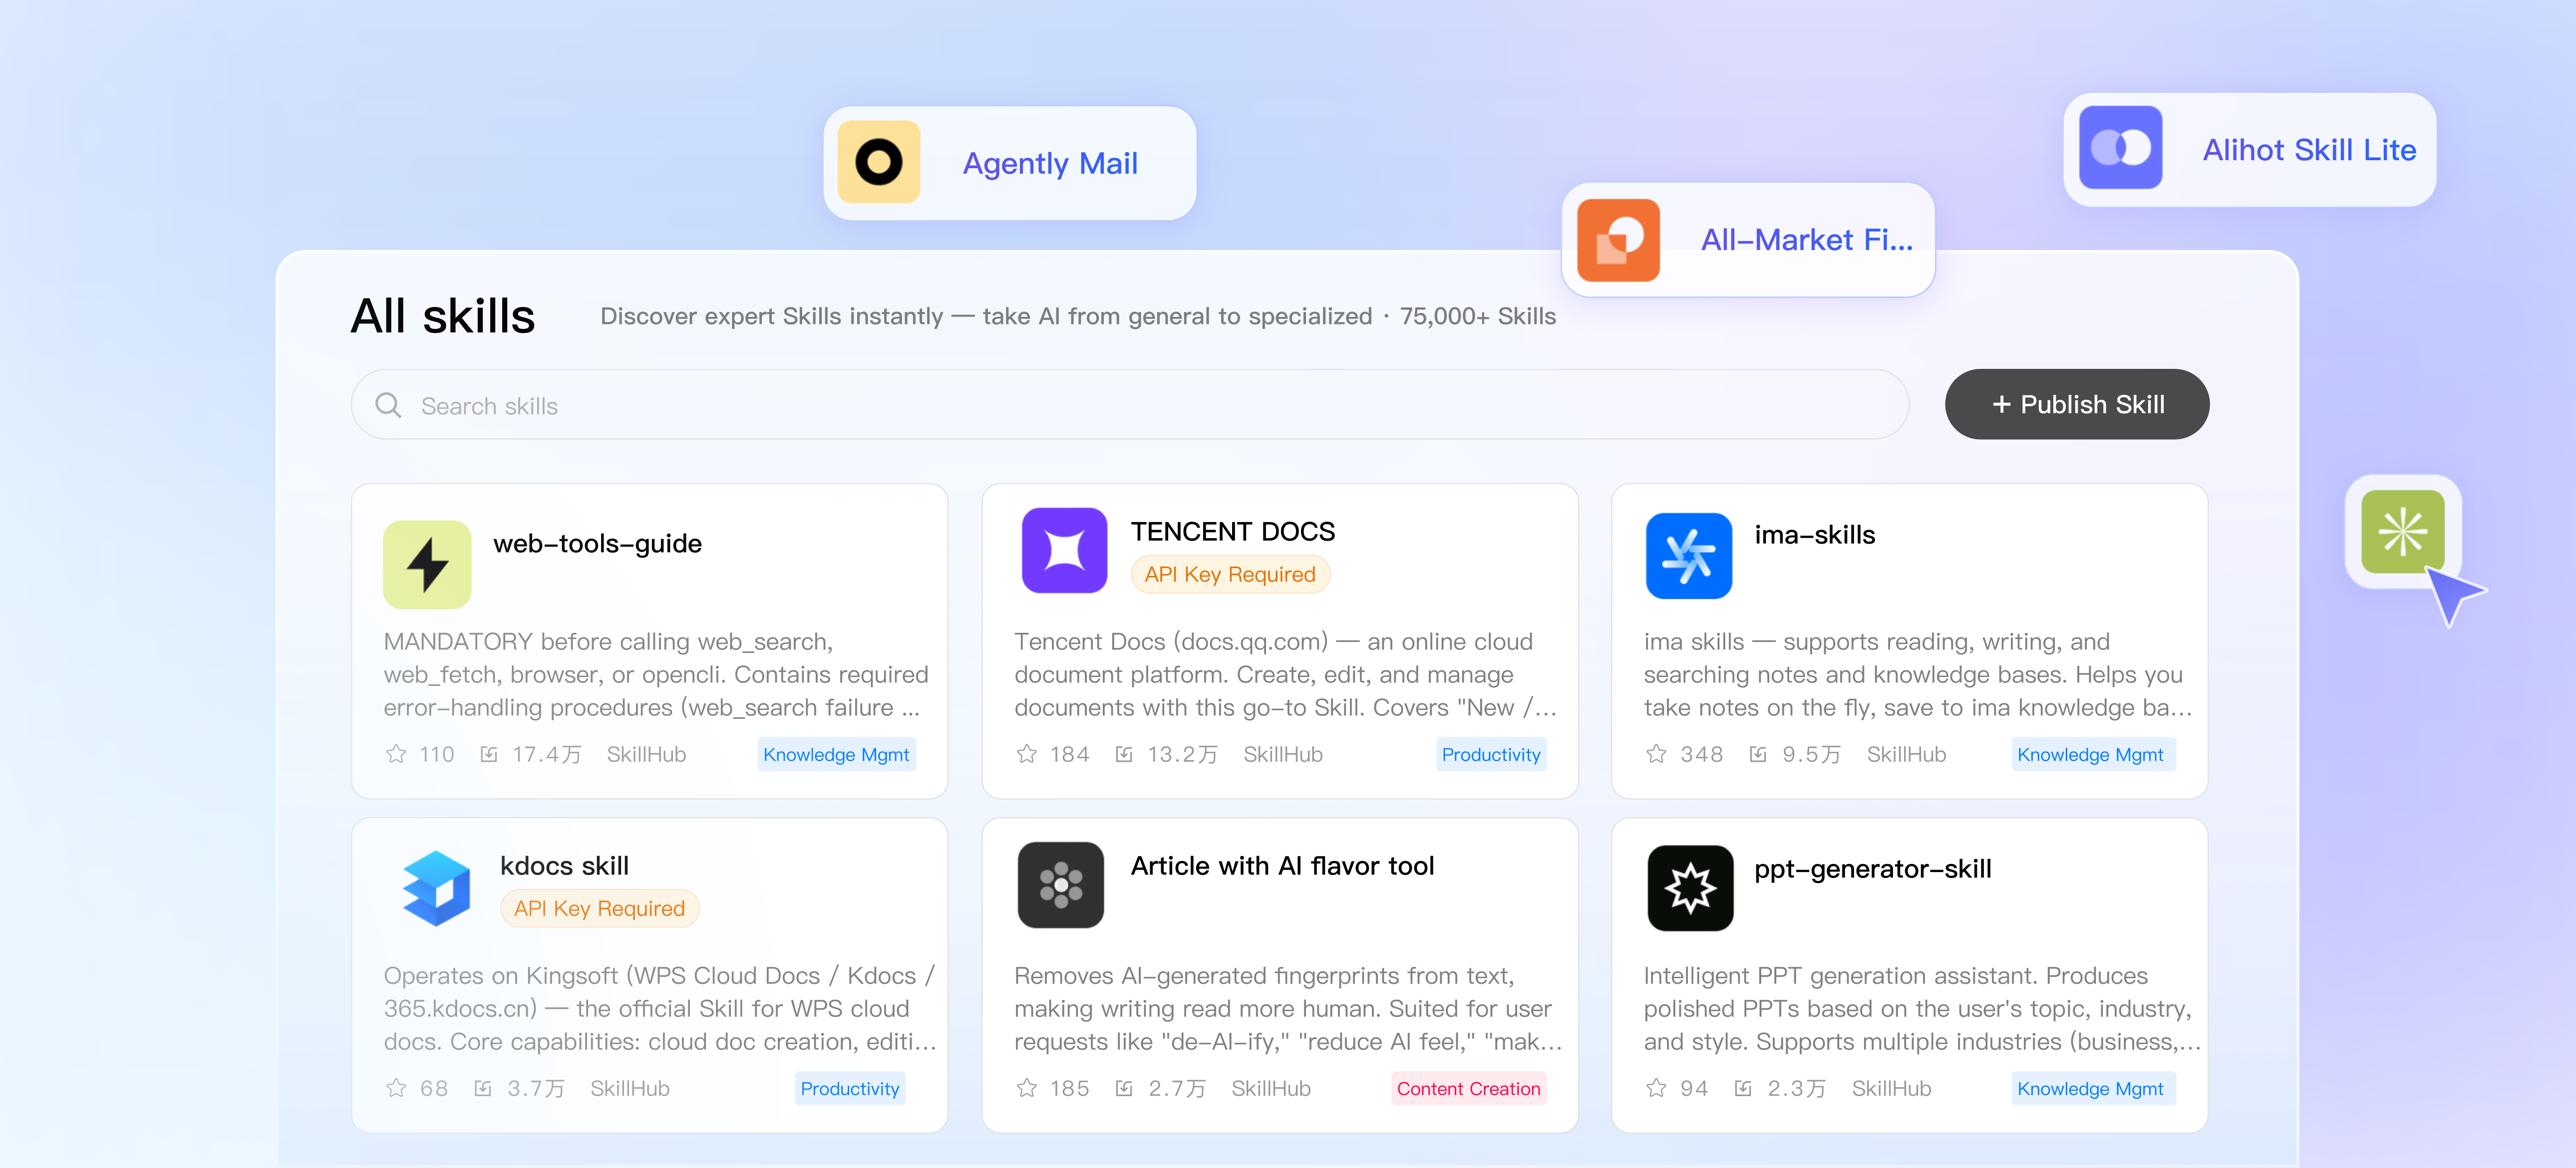Image resolution: width=2576 pixels, height=1168 pixels.
Task: Open the ima-skills blue icon
Action: tap(1689, 555)
